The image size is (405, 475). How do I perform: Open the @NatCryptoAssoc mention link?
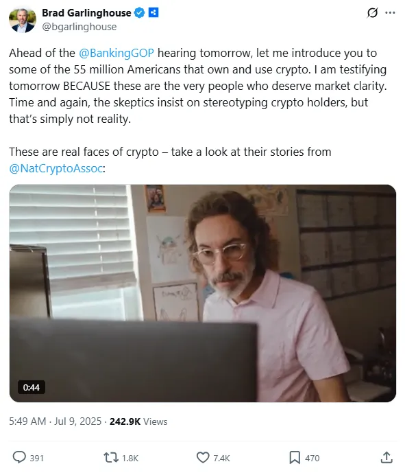pos(56,168)
